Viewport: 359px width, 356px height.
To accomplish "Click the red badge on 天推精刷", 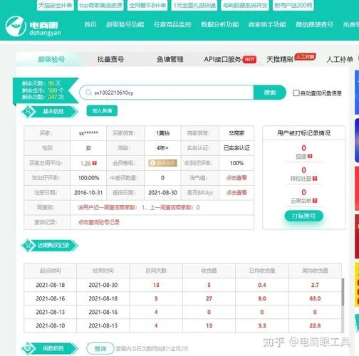I will 305,56.
